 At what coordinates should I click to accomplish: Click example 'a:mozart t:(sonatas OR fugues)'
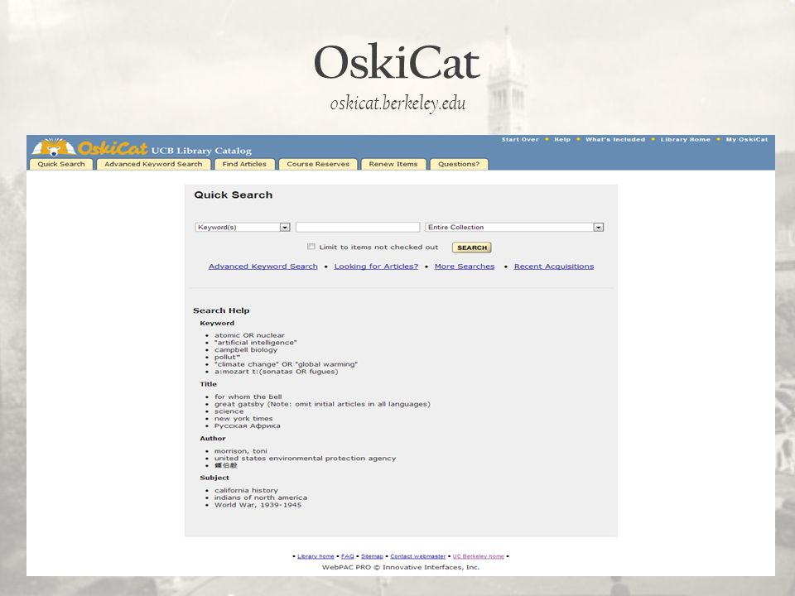[277, 372]
